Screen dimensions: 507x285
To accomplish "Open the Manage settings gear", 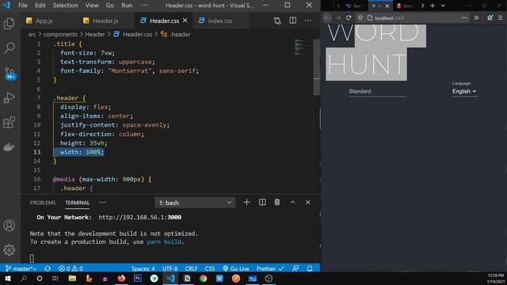I will (9, 250).
